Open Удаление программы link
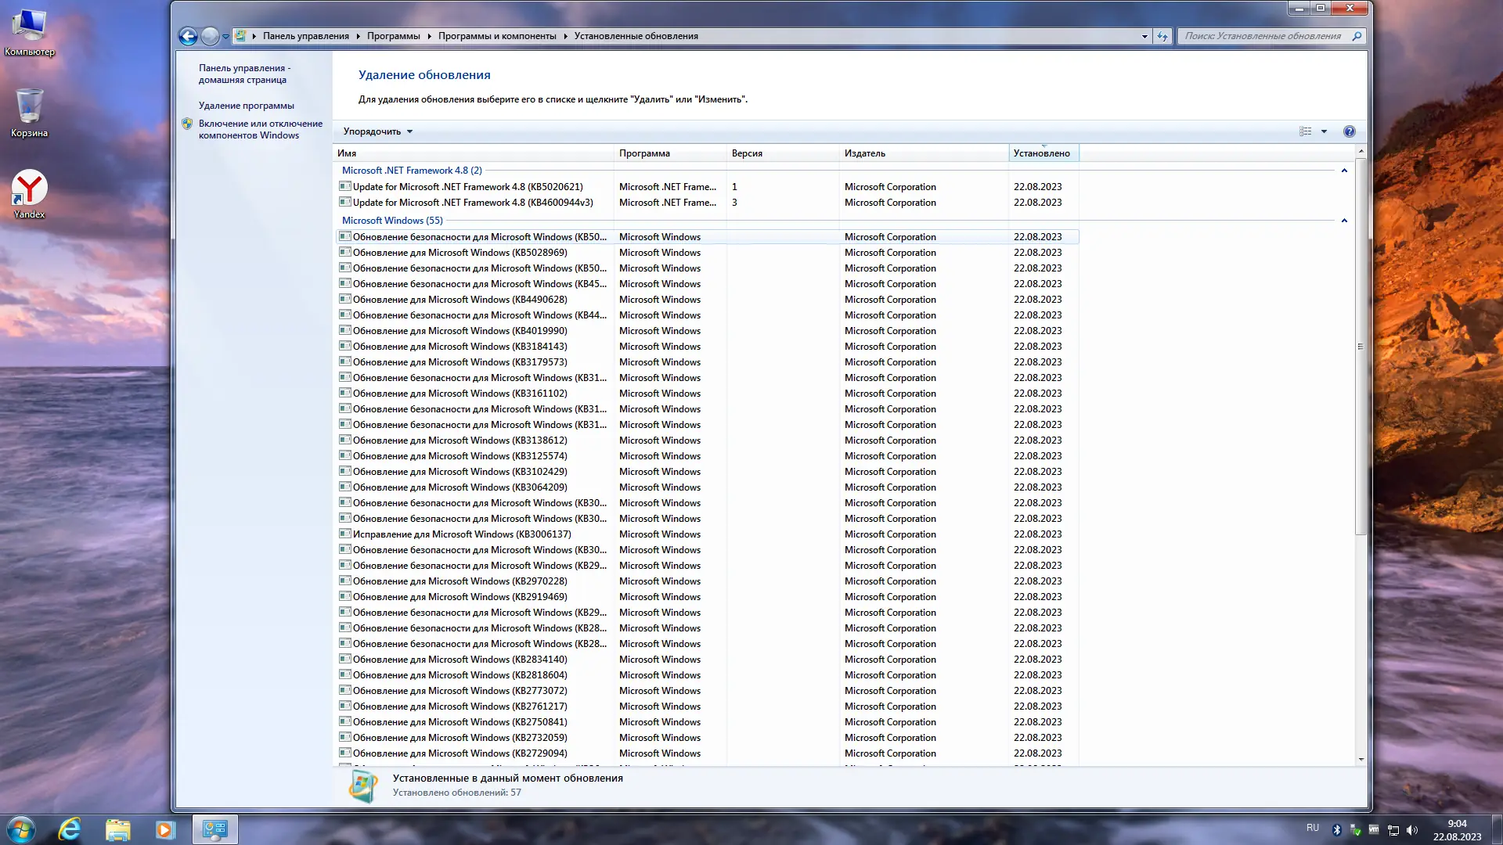This screenshot has height=845, width=1503. (246, 106)
